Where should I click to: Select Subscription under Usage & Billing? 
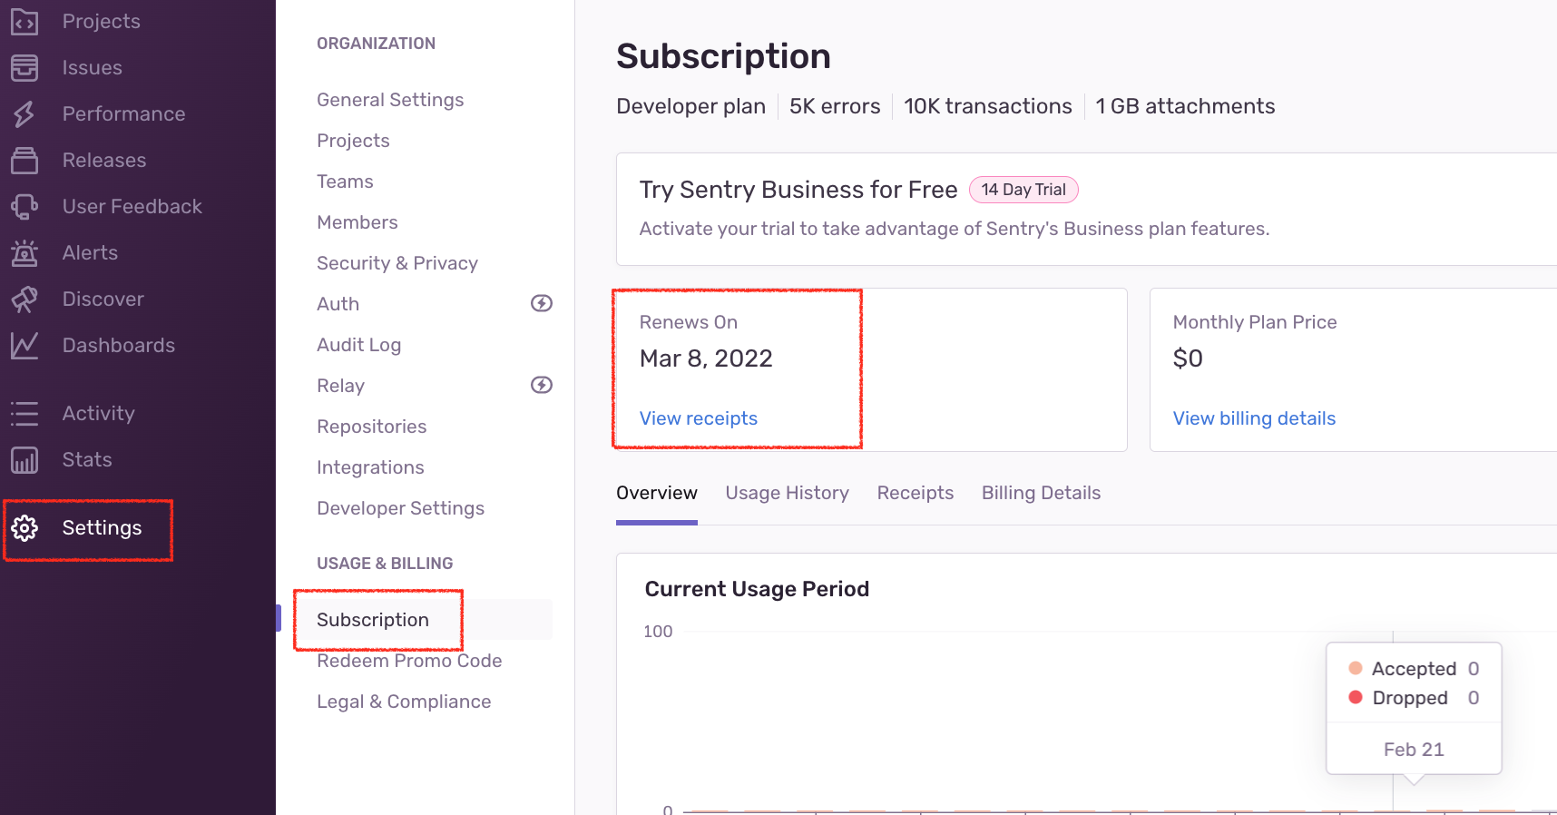372,620
